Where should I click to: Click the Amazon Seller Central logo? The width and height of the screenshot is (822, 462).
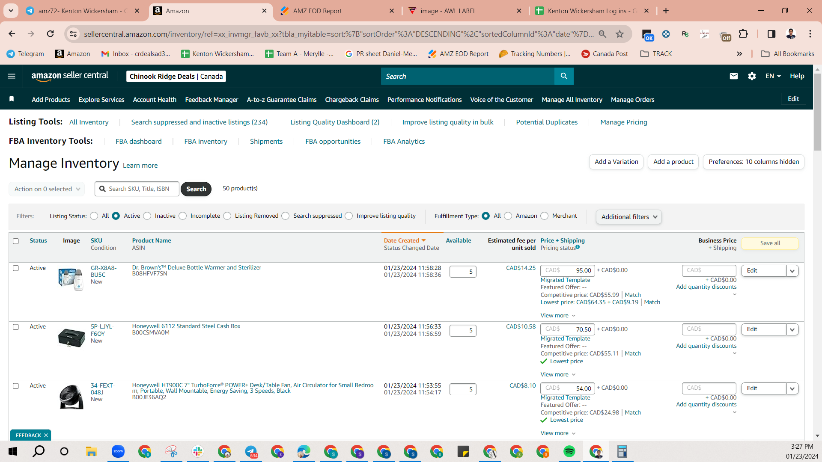pos(70,76)
